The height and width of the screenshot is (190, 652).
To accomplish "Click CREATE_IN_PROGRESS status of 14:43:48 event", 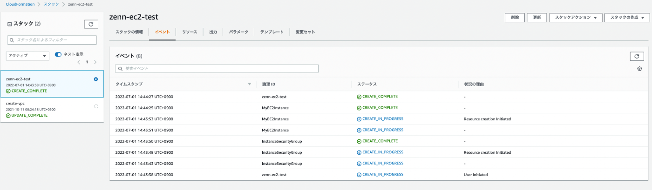I will (380, 152).
